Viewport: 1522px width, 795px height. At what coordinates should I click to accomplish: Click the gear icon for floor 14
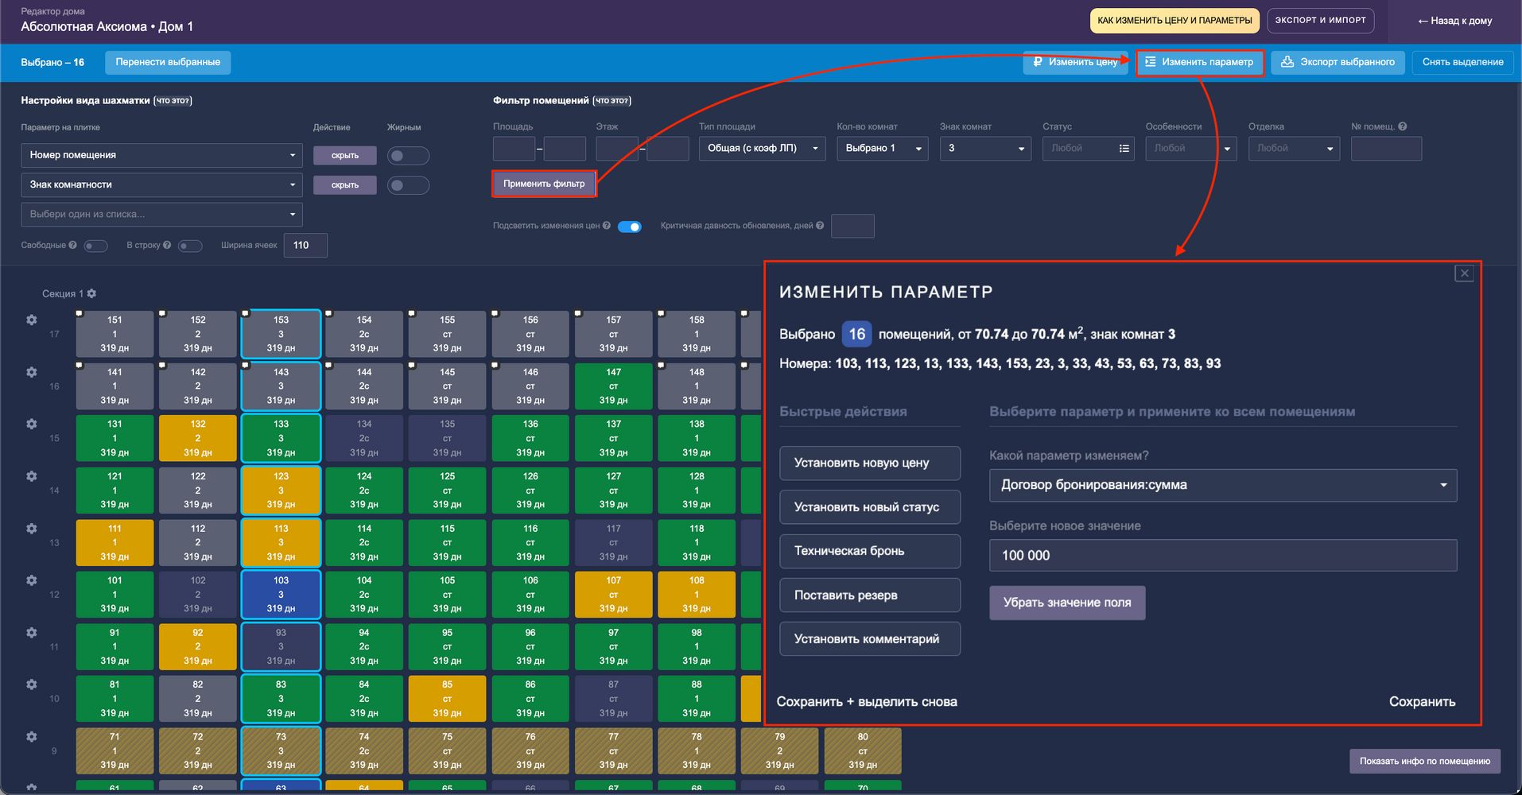click(x=32, y=476)
